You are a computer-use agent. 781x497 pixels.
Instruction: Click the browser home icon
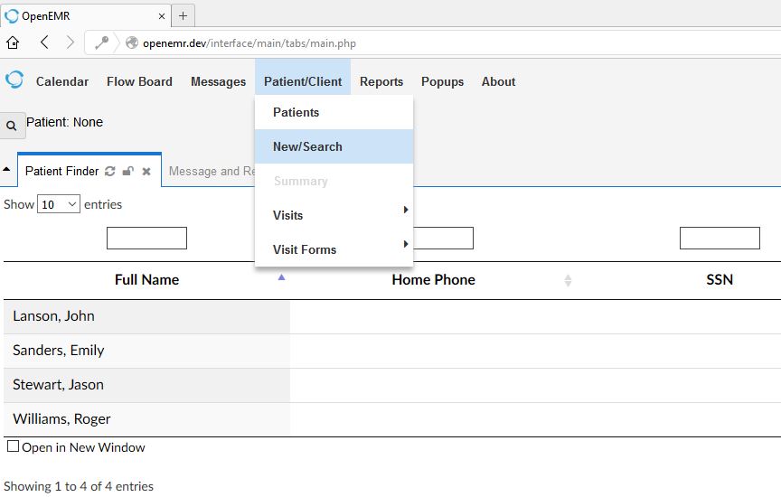coord(13,42)
